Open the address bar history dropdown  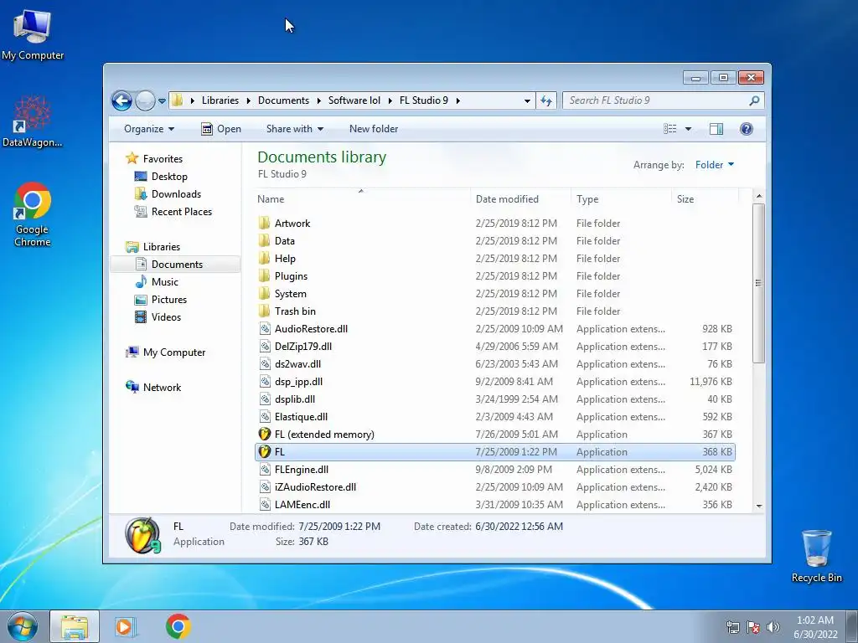point(527,100)
